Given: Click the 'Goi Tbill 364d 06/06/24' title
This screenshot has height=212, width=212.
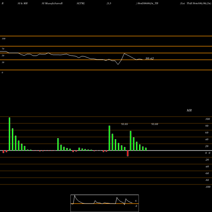Looking at the screenshot, I should (x=196, y=3).
